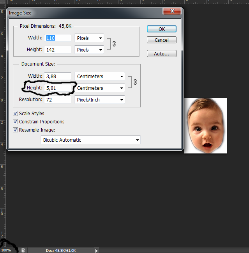Screen dimensions: 249x253
Task: Click the pixel Width field showing 110
Action: (58, 38)
